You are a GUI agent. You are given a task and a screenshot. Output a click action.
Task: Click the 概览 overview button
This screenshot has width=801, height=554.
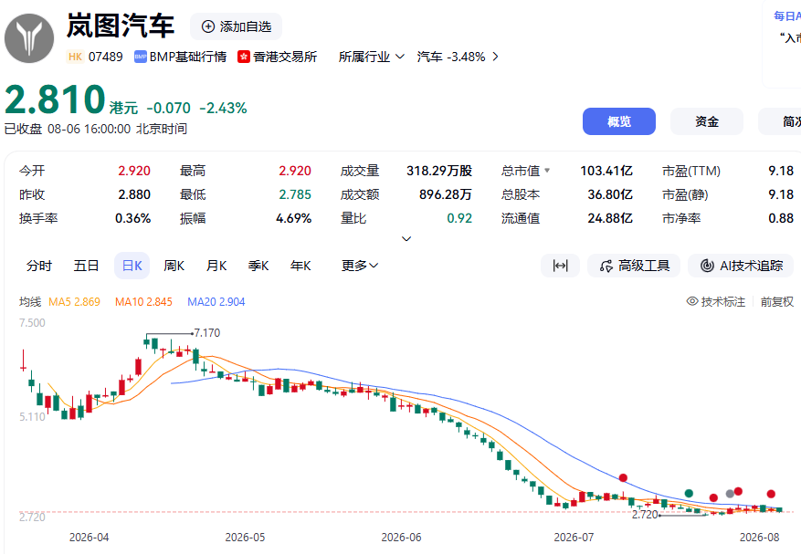pyautogui.click(x=619, y=121)
